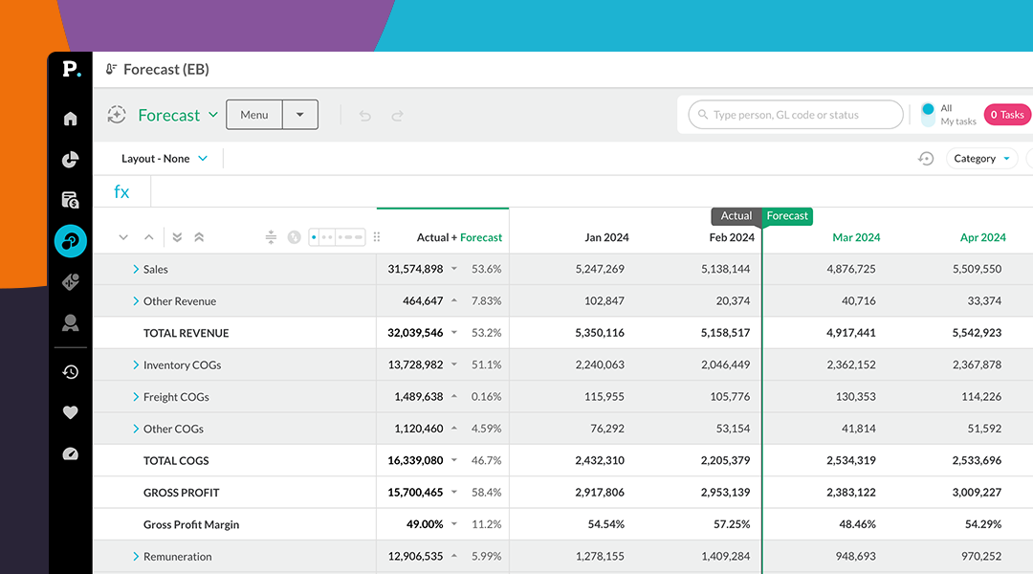Expand the Other COGs row

(136, 429)
